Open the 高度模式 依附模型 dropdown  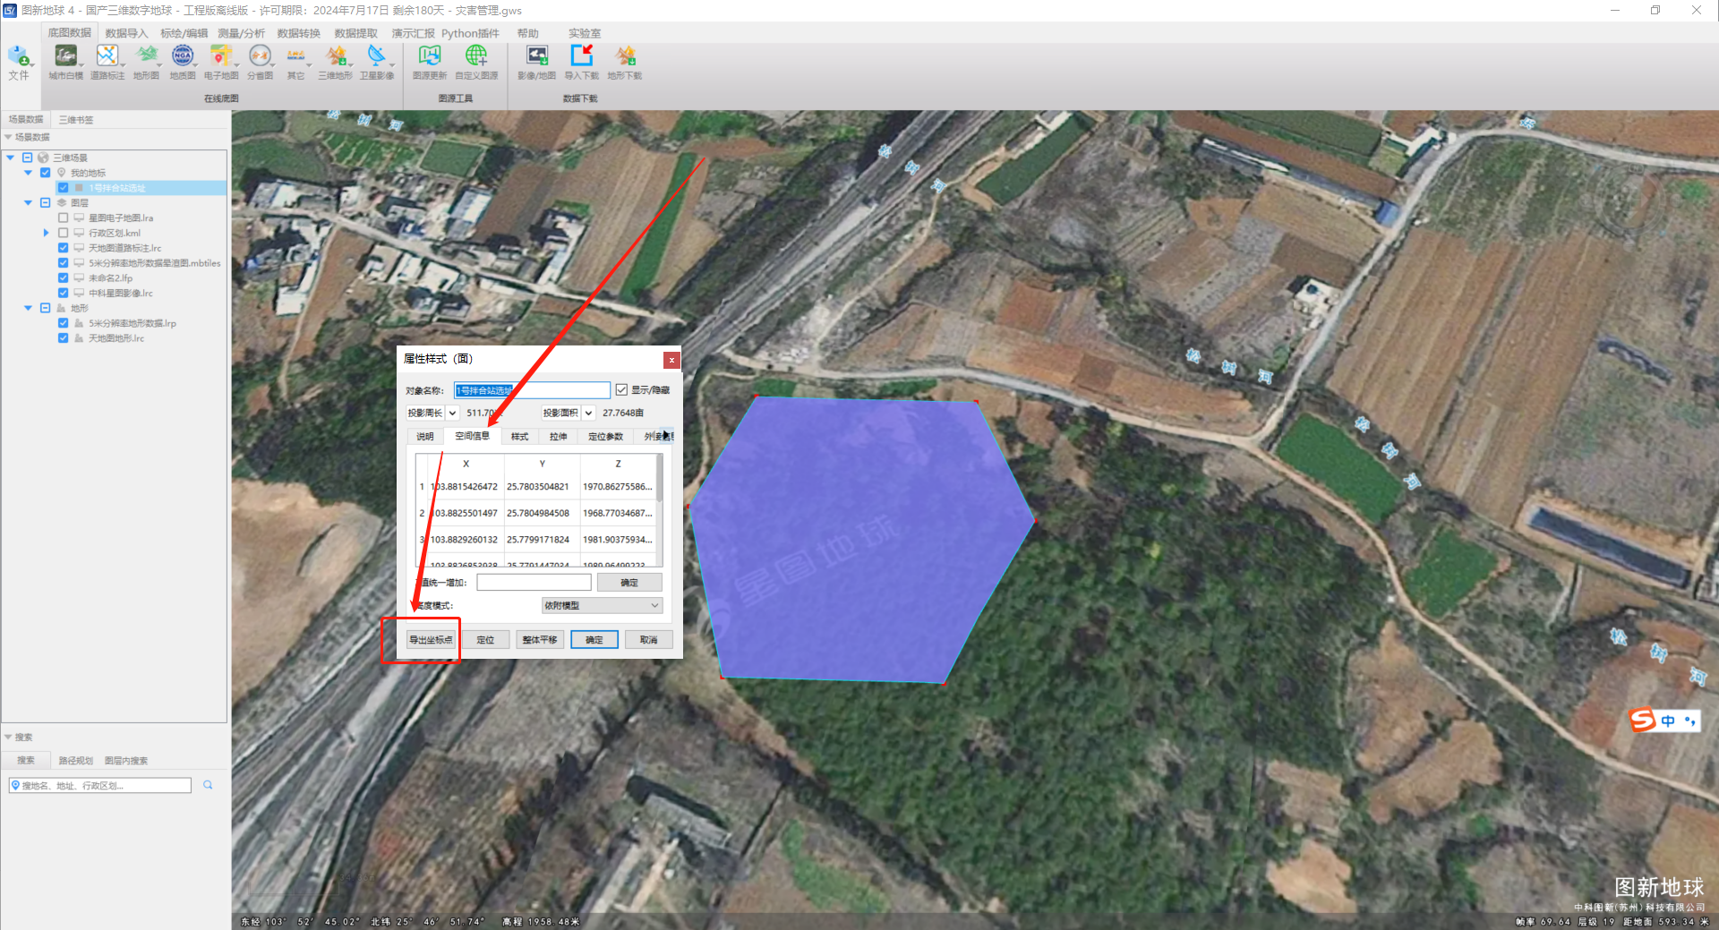[x=602, y=606]
